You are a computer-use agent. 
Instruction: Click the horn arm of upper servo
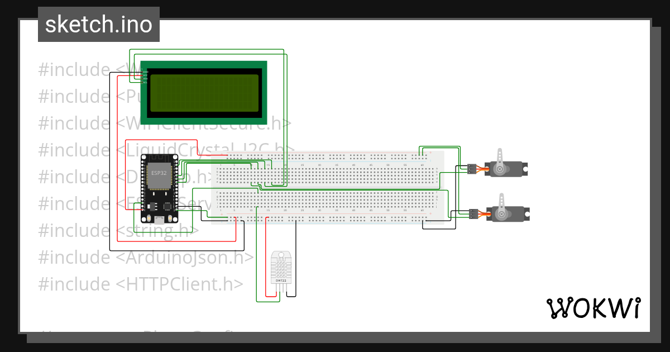500,156
